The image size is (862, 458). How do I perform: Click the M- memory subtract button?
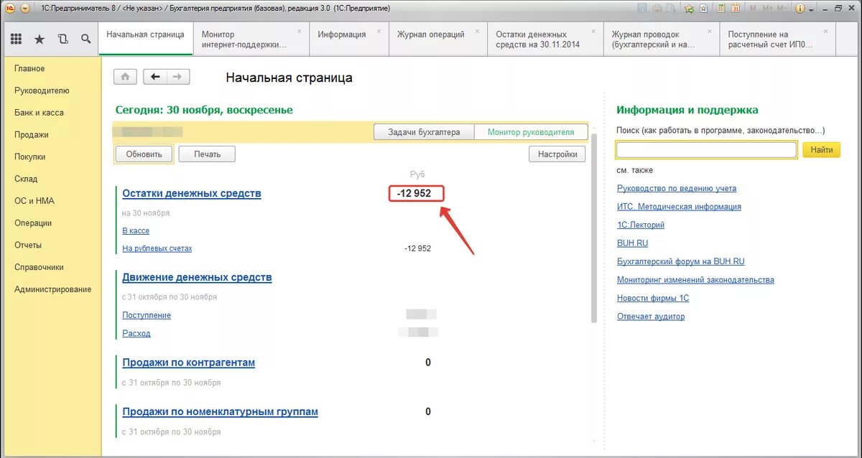(782, 9)
